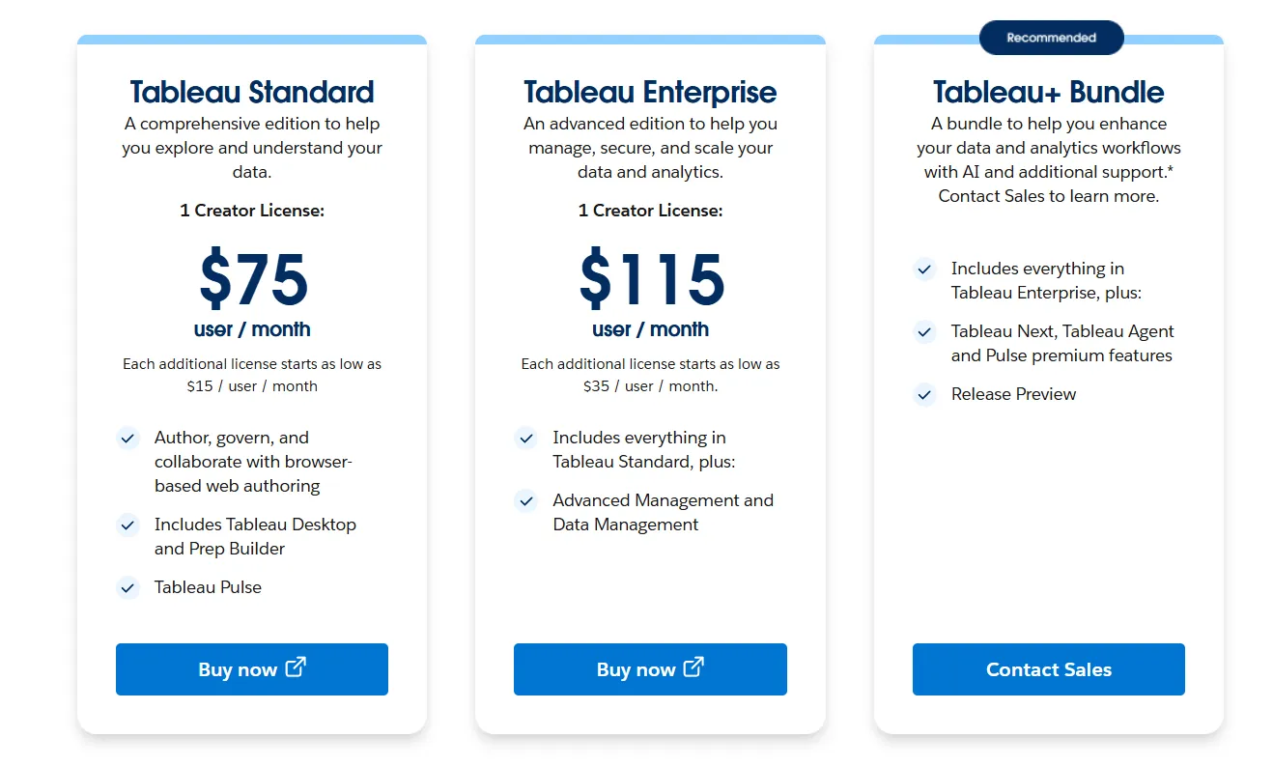The image size is (1273, 766).
Task: Click checkmark next to browser-based web authoring
Action: pyautogui.click(x=127, y=438)
